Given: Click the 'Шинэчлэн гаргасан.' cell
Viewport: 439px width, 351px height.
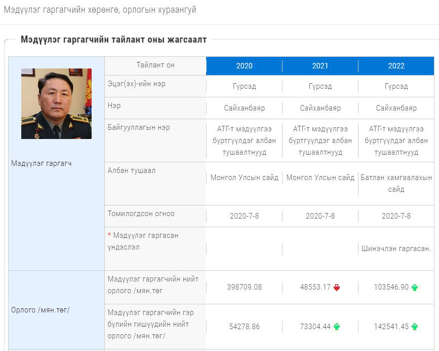Looking at the screenshot, I should click(396, 249).
